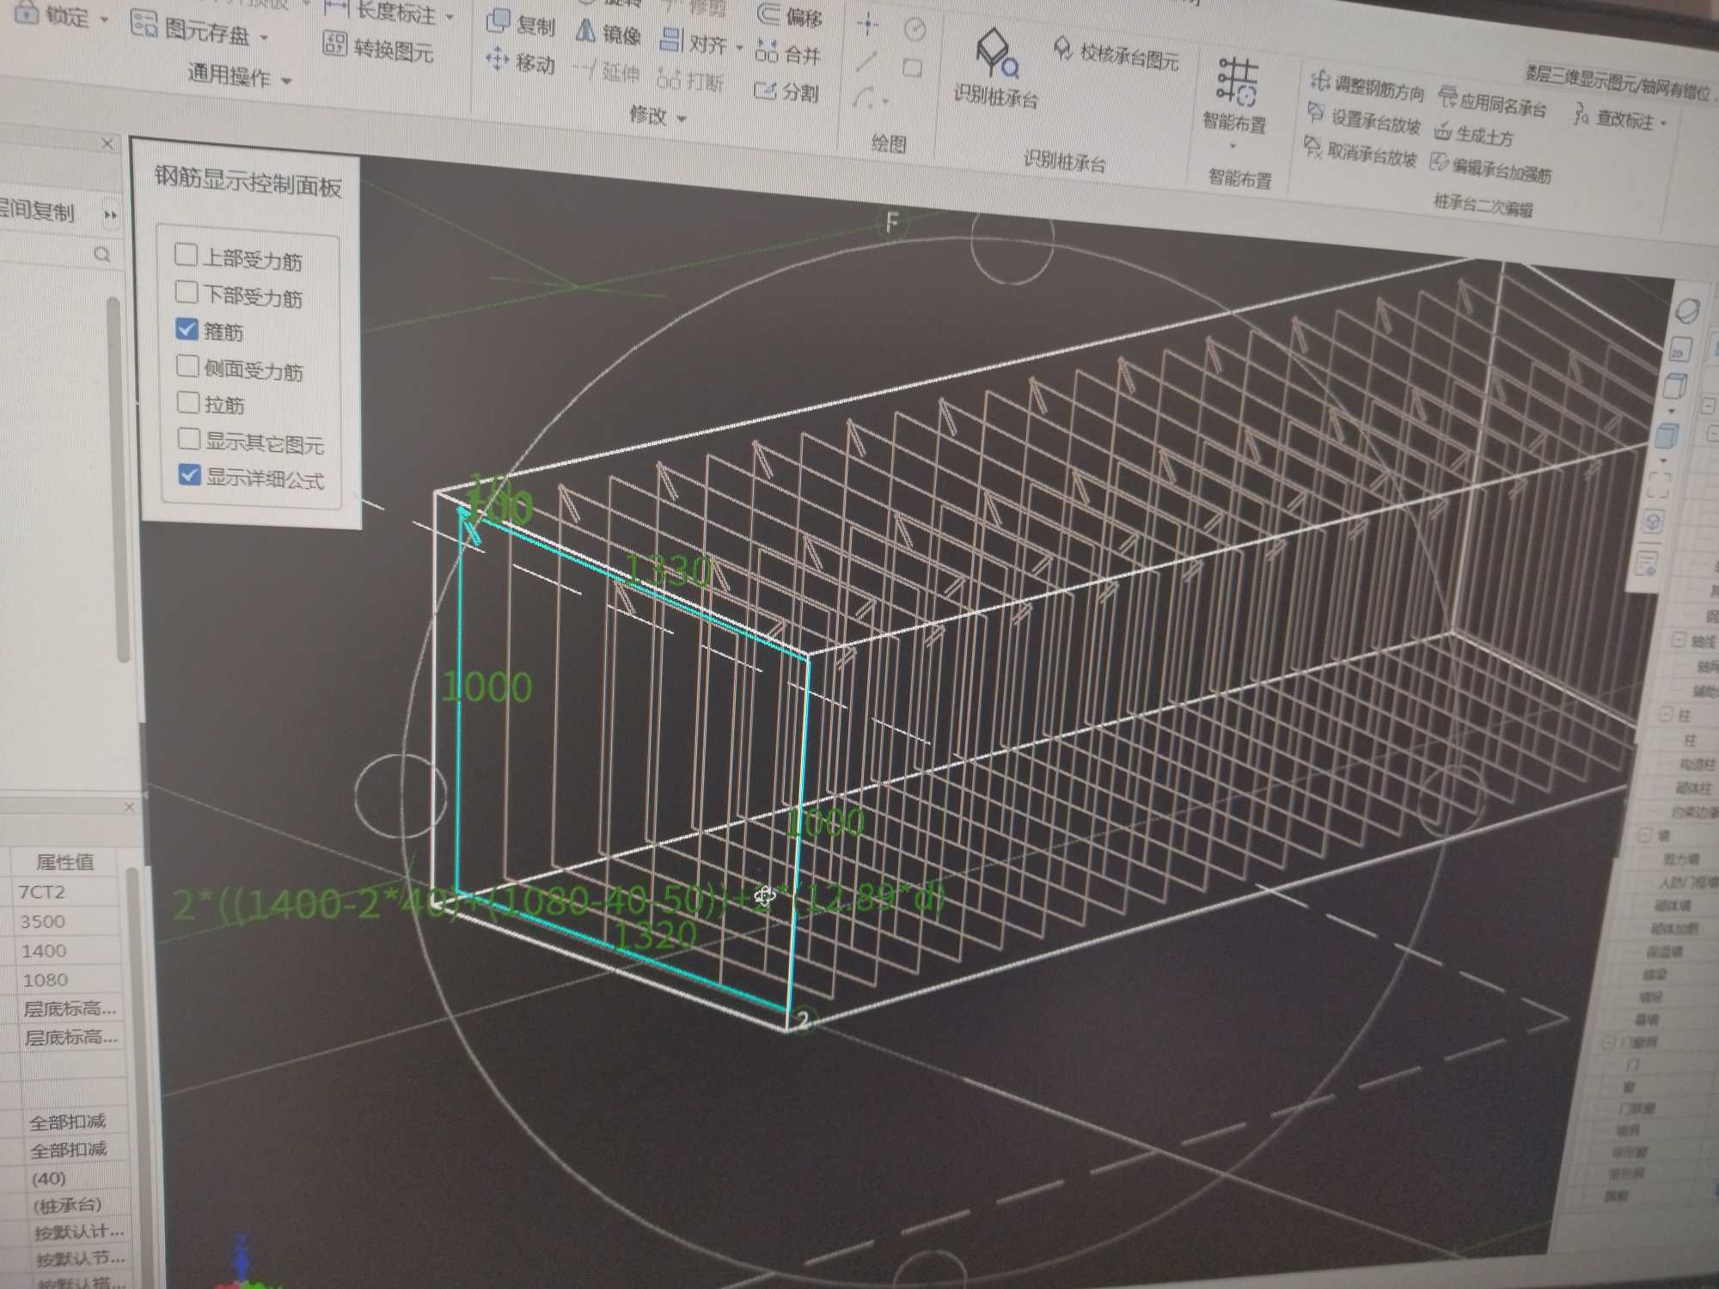Click the 延伸 extend tool
Screen dimensions: 1719x1289
tap(606, 70)
